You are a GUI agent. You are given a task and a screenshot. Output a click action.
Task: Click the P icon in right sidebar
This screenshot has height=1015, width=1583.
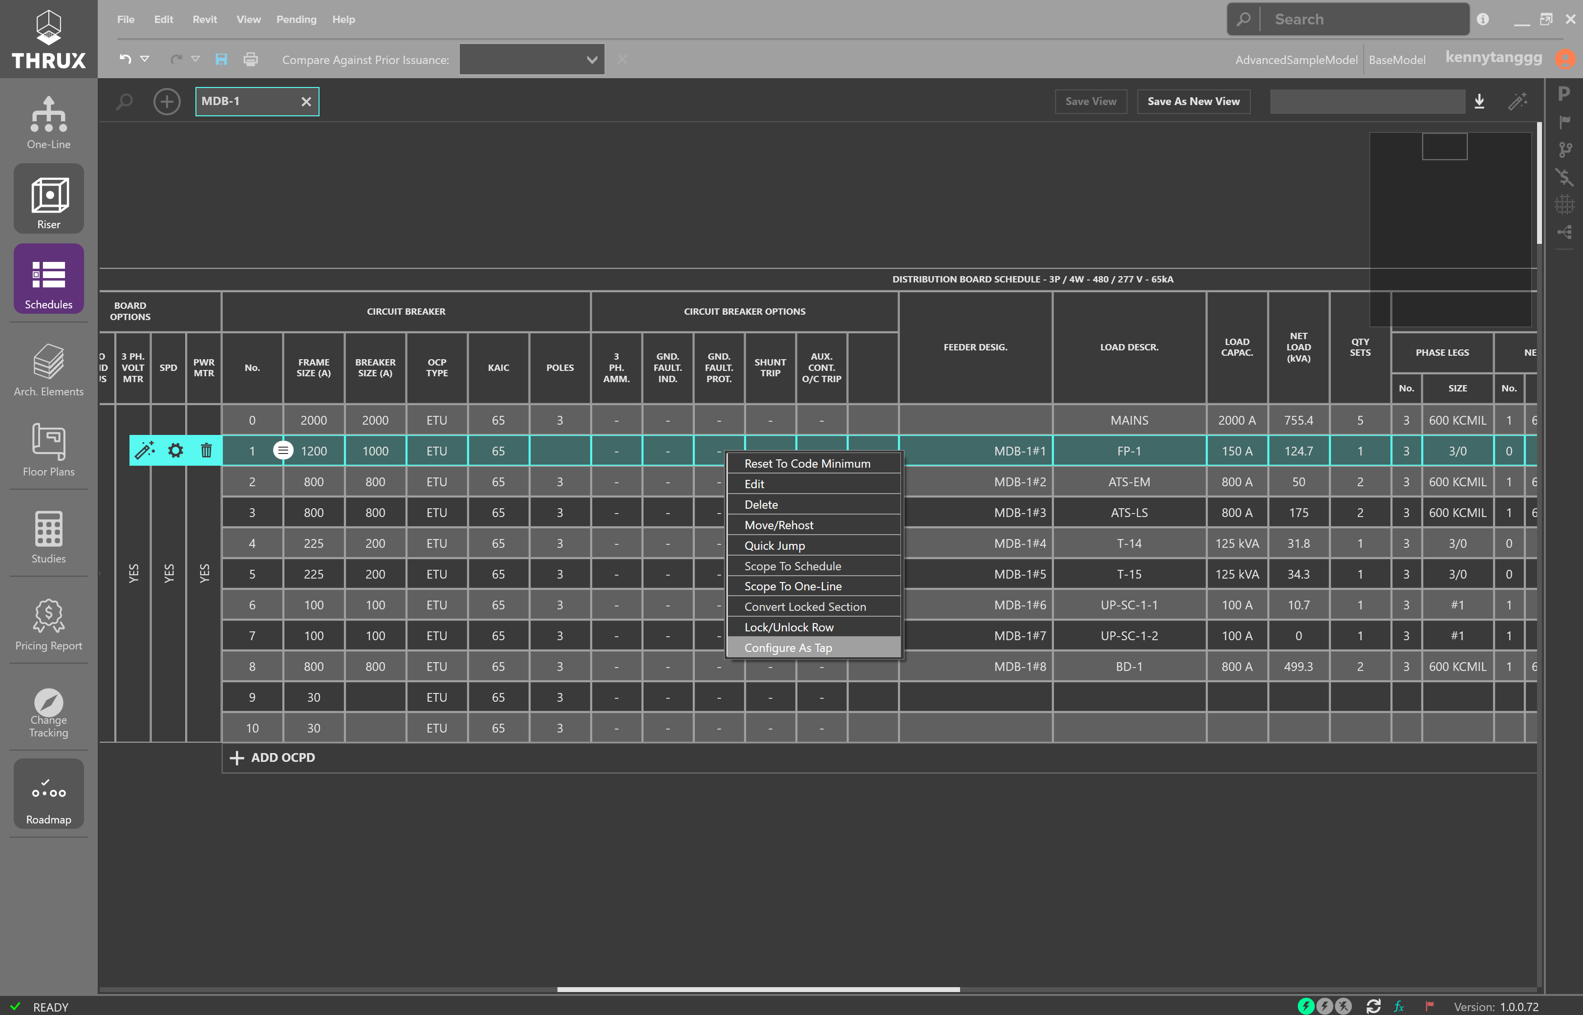[x=1564, y=94]
